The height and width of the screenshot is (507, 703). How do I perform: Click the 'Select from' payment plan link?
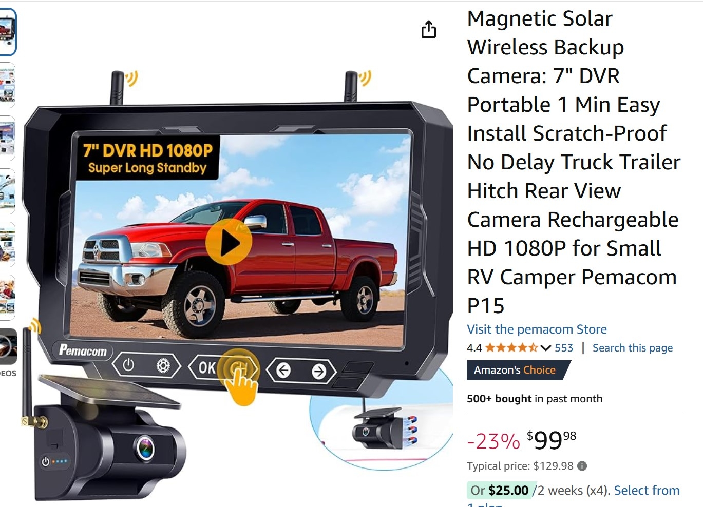(x=647, y=491)
